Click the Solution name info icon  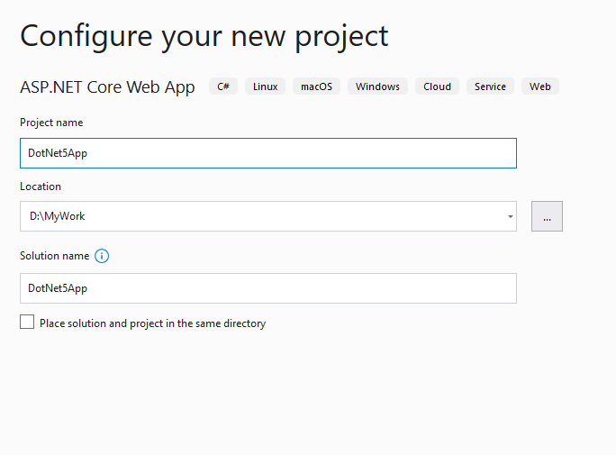102,256
